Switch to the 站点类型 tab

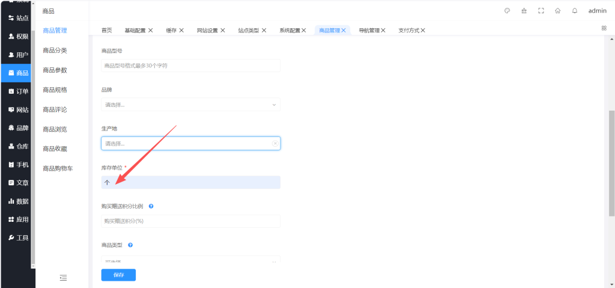click(249, 30)
